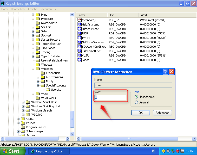Viewport: 197px width, 155px height.
Task: Select the WPAEvents folder icon
Action: (x=38, y=98)
